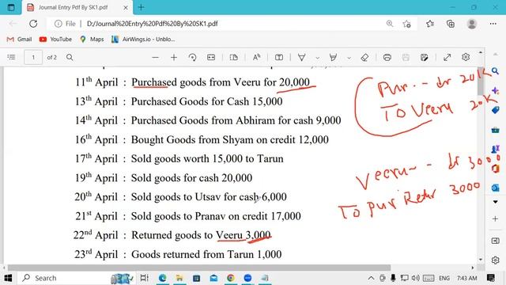This screenshot has height=285, width=506.
Task: Switch to Journal Entry Pdf tab
Action: (73, 7)
